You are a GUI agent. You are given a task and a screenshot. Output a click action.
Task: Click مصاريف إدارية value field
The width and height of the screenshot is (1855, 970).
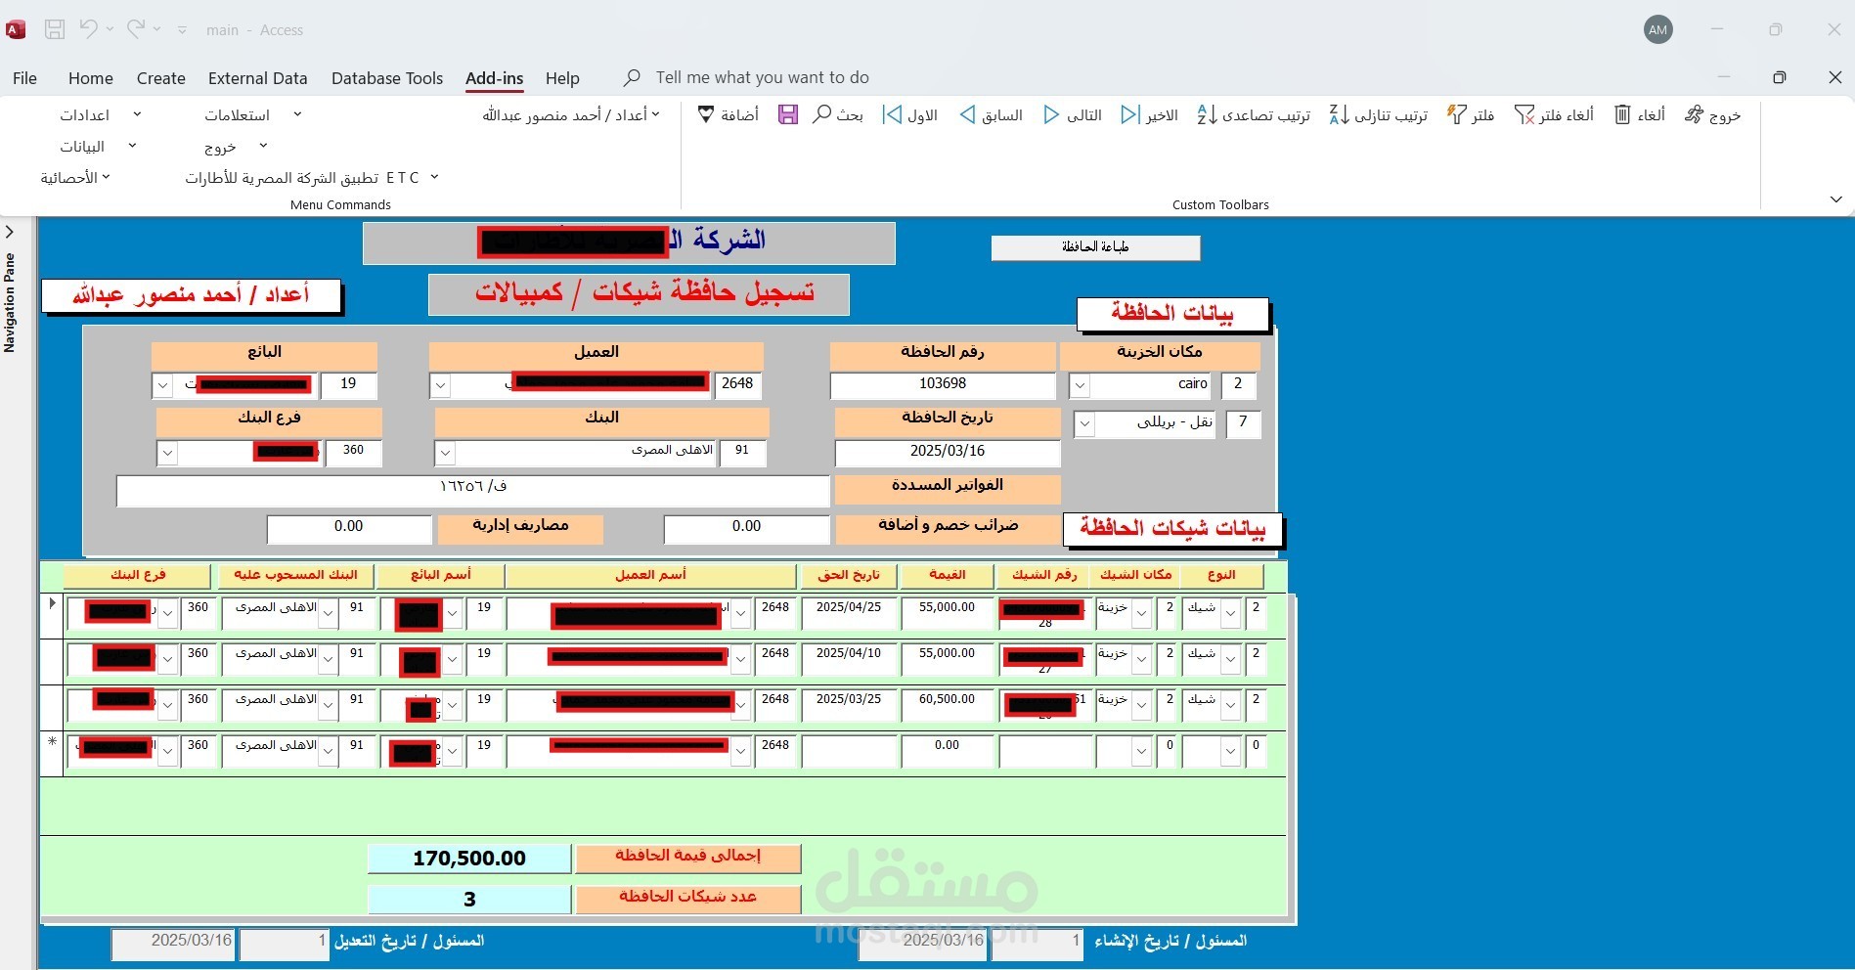coord(349,528)
